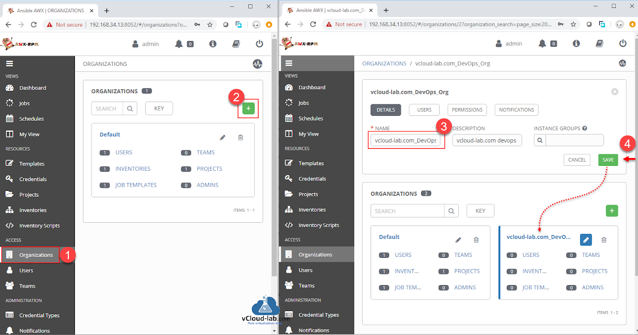
Task: Click SEARCH field in right window organizations list
Action: (x=408, y=211)
